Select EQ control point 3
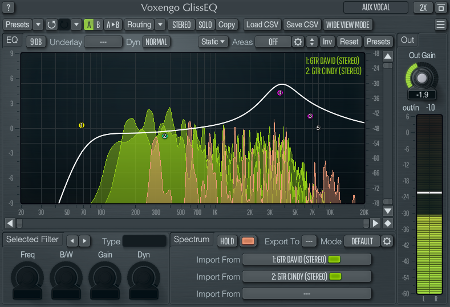 310,116
